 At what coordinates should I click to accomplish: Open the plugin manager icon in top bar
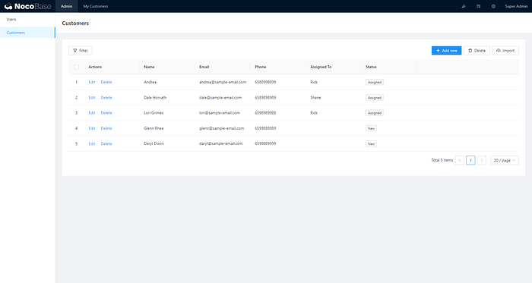coord(478,6)
